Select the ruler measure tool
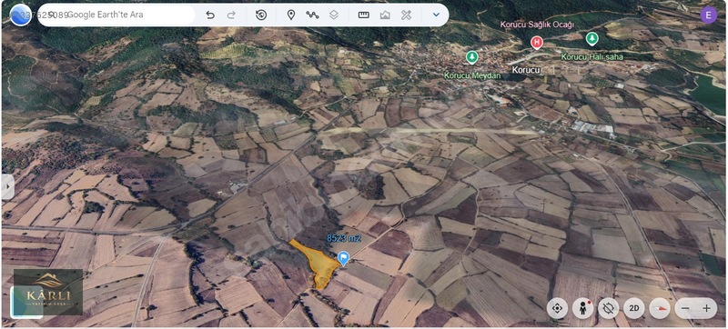The image size is (728, 329). coord(363,15)
